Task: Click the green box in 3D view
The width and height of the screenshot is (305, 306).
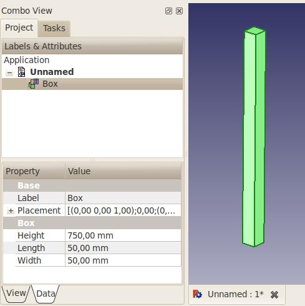Action: tap(254, 137)
